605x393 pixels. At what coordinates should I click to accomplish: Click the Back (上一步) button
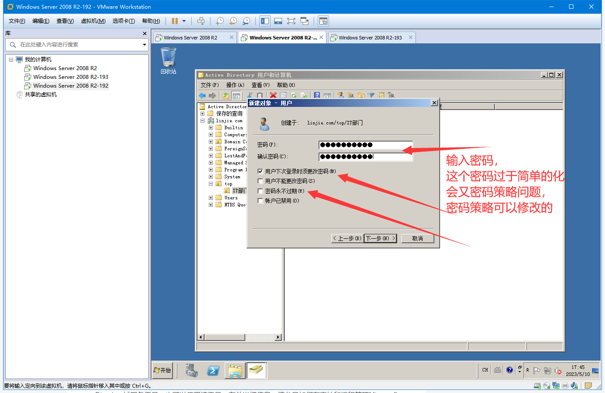(x=347, y=238)
